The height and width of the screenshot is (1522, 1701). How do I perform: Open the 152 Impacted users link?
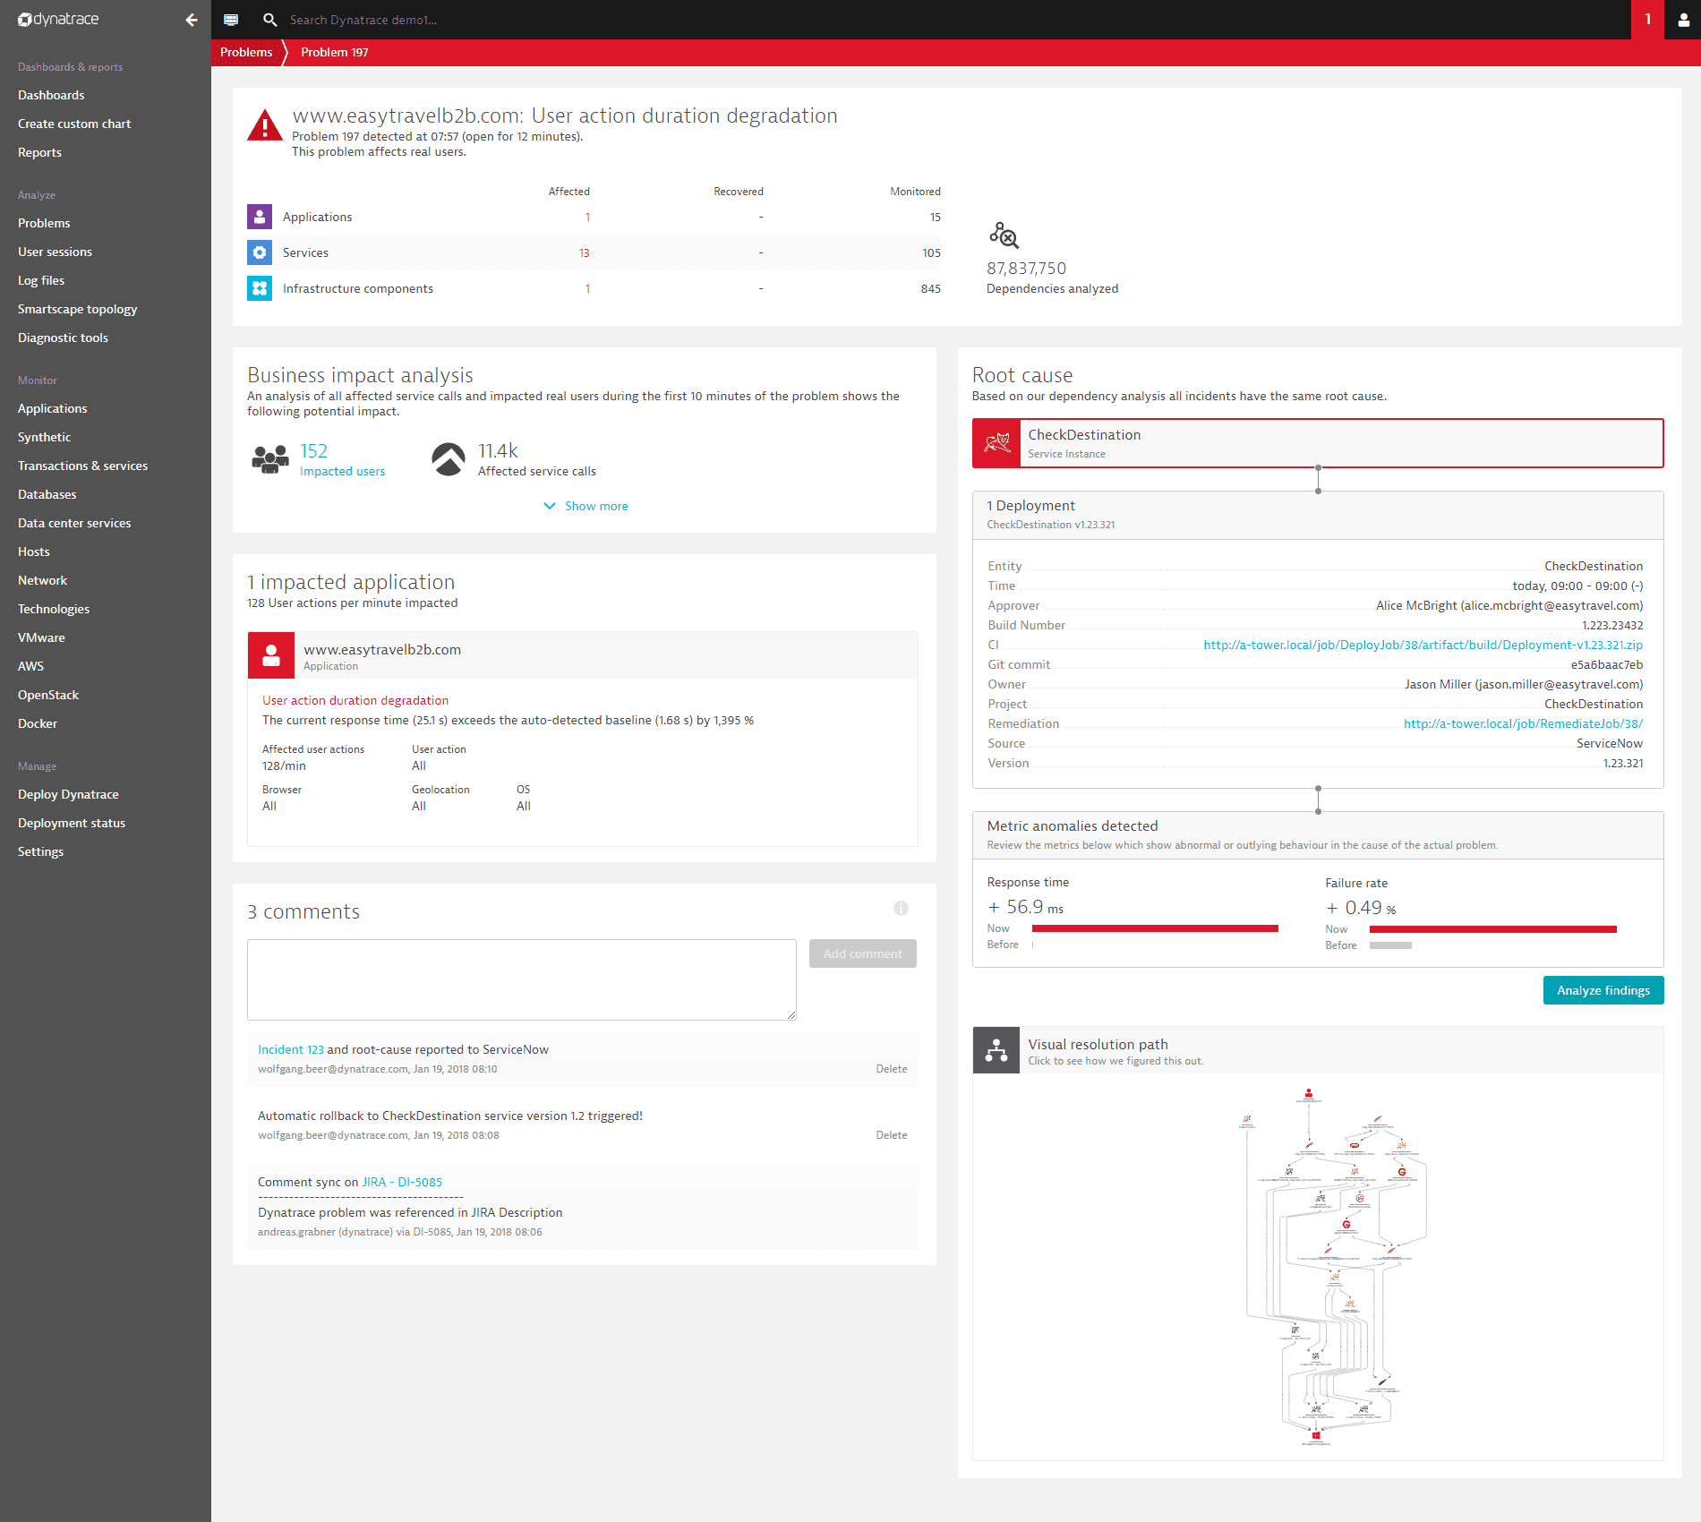tap(342, 459)
